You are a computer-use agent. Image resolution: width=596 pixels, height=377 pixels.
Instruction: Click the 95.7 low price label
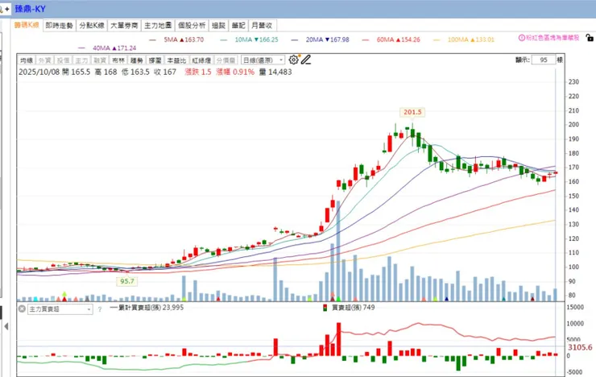tap(127, 281)
